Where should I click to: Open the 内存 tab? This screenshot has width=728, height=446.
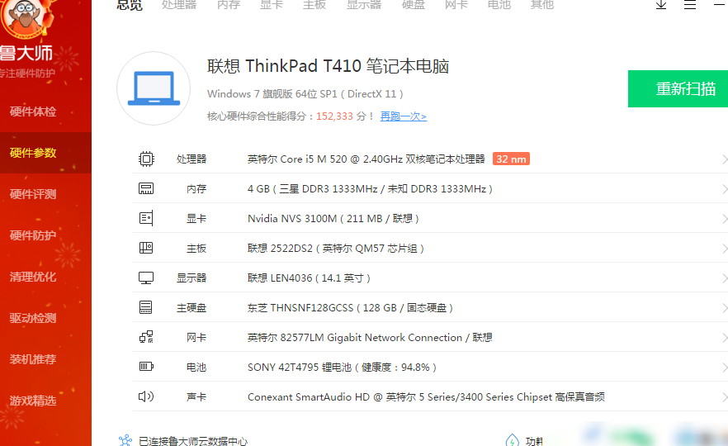coord(229,5)
